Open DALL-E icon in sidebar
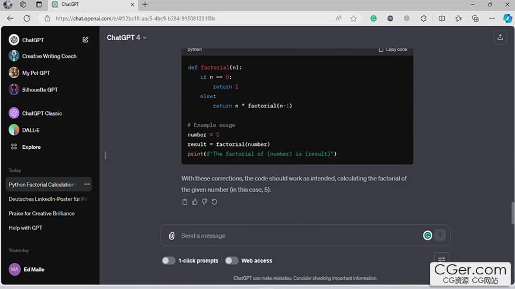 14,130
